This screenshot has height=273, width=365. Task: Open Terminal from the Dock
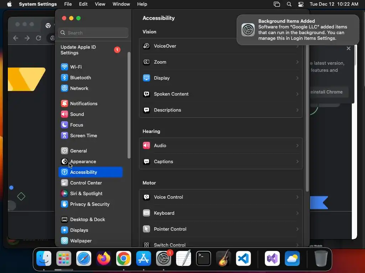(x=204, y=258)
